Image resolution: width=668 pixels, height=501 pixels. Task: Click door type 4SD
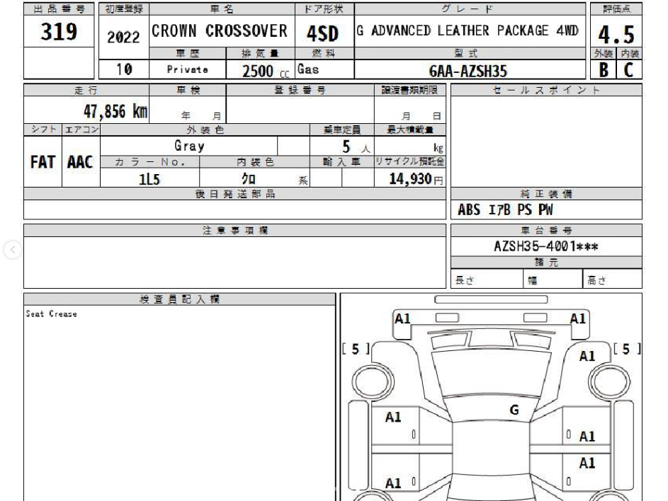(322, 34)
